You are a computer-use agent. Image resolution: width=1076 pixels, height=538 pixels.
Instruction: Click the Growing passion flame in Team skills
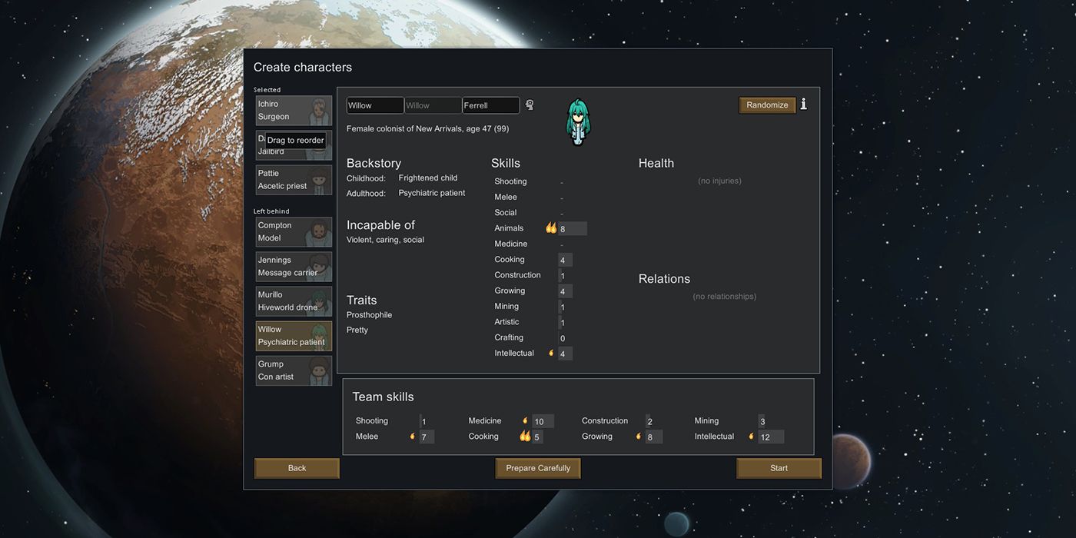pos(637,436)
